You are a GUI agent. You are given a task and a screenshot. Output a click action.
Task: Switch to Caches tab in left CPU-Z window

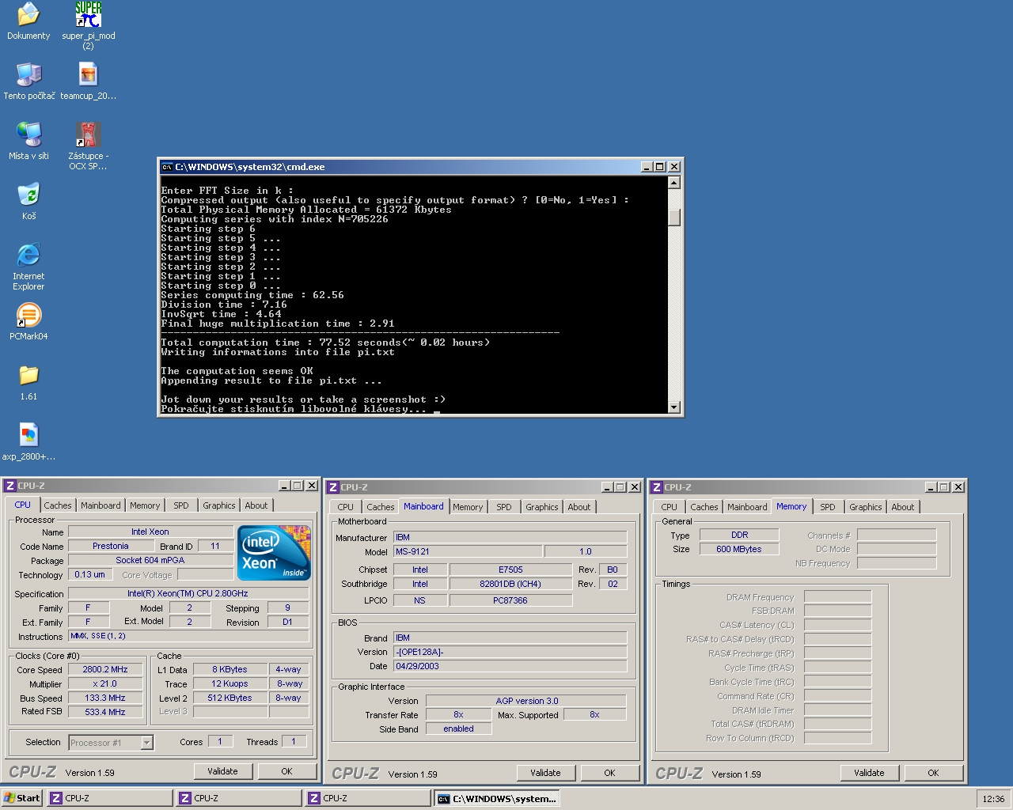(x=58, y=505)
